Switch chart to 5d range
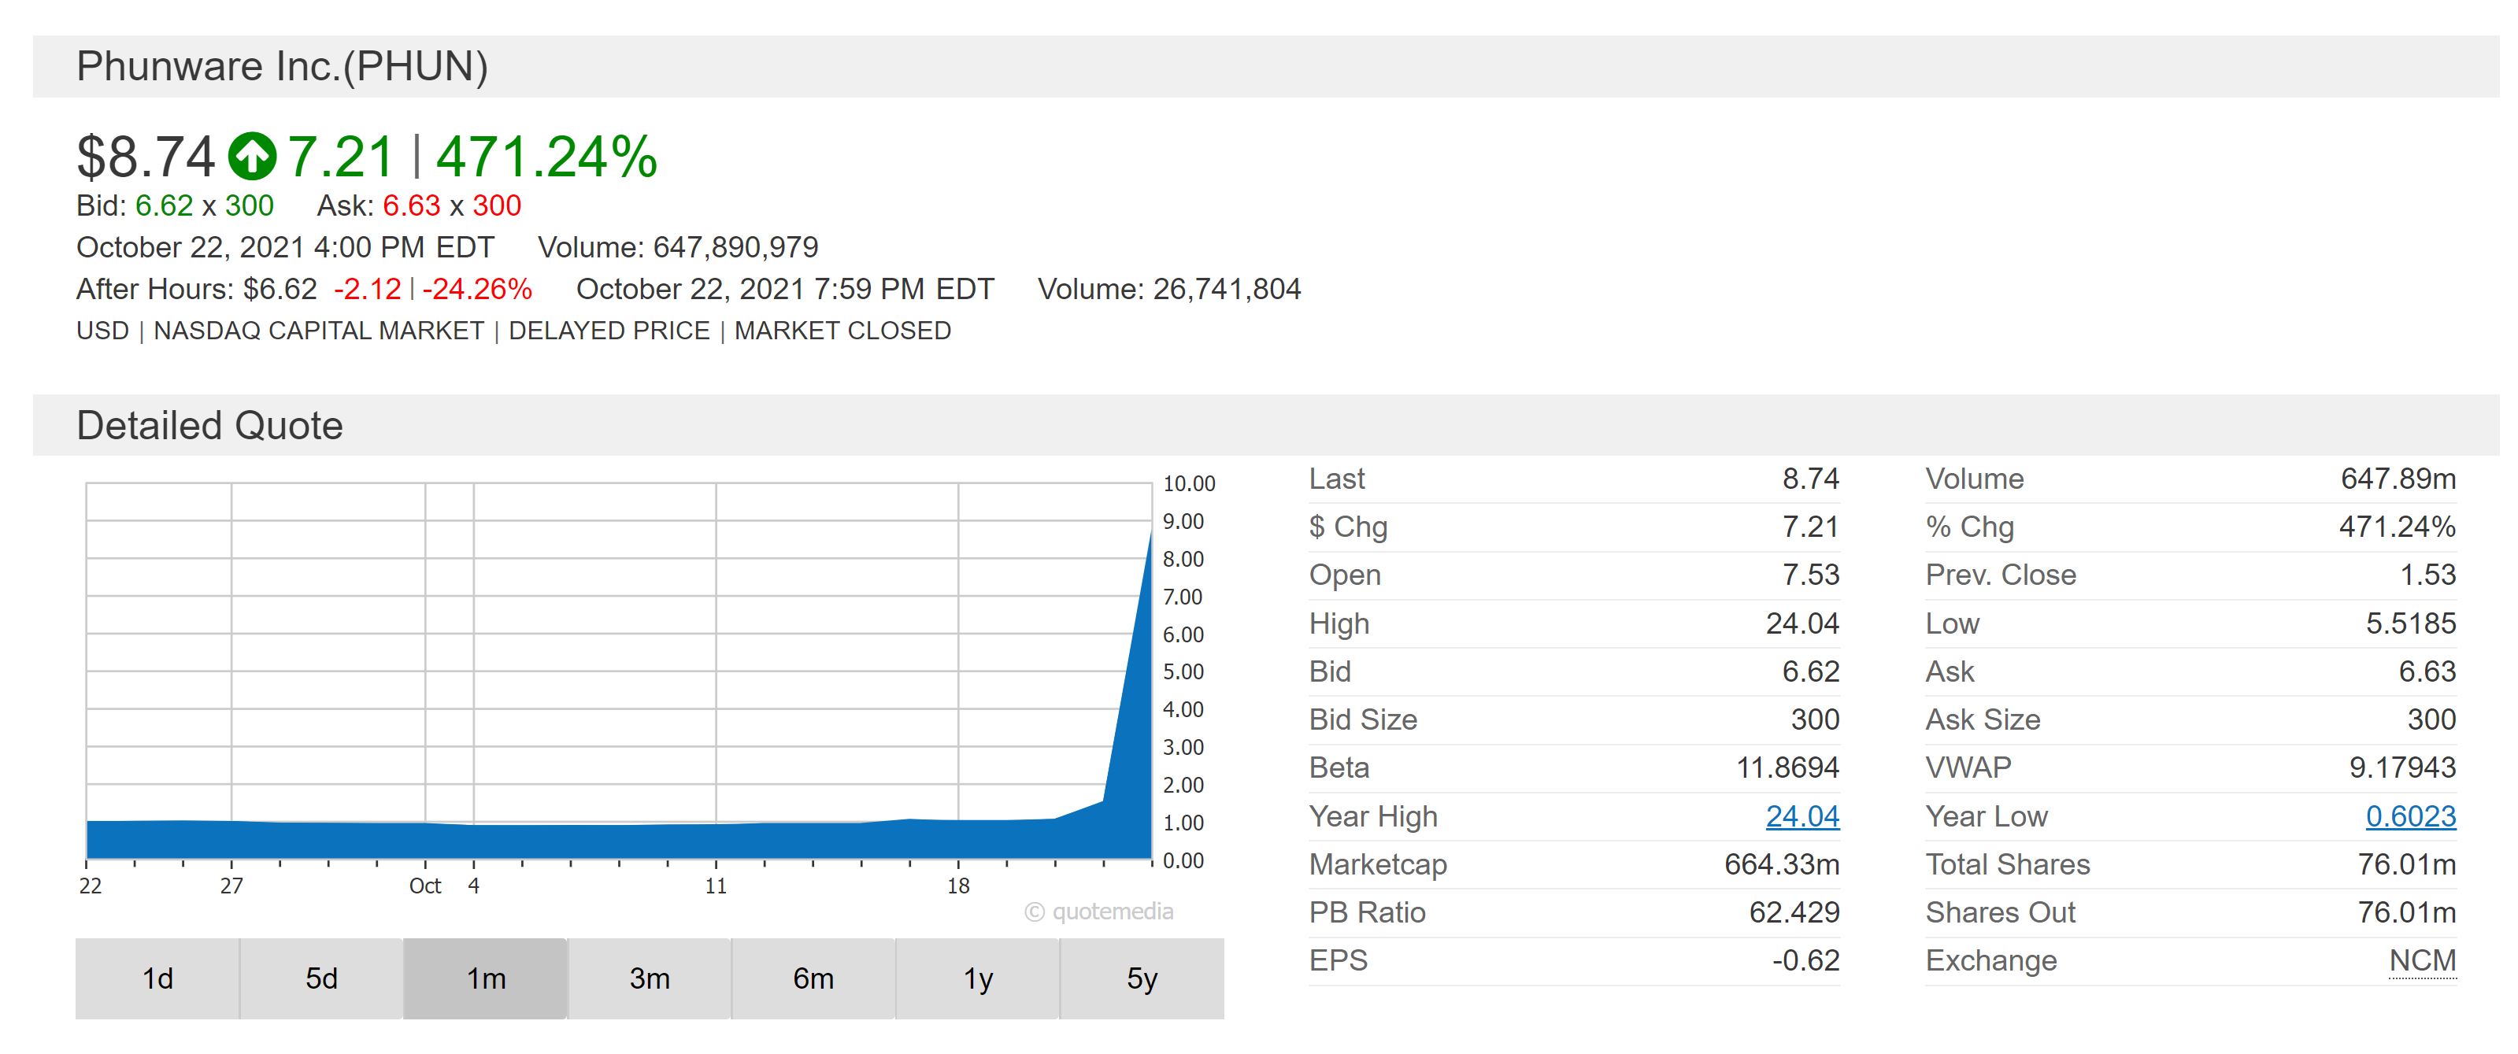The width and height of the screenshot is (2518, 1054). click(321, 978)
